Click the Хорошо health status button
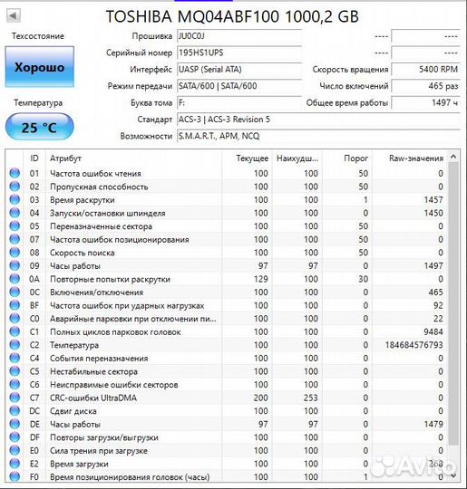467x489 pixels. click(x=39, y=67)
